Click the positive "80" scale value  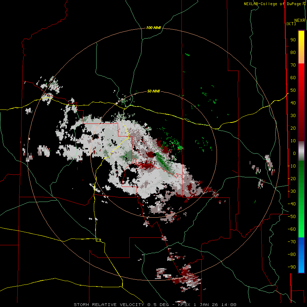pyautogui.click(x=293, y=53)
